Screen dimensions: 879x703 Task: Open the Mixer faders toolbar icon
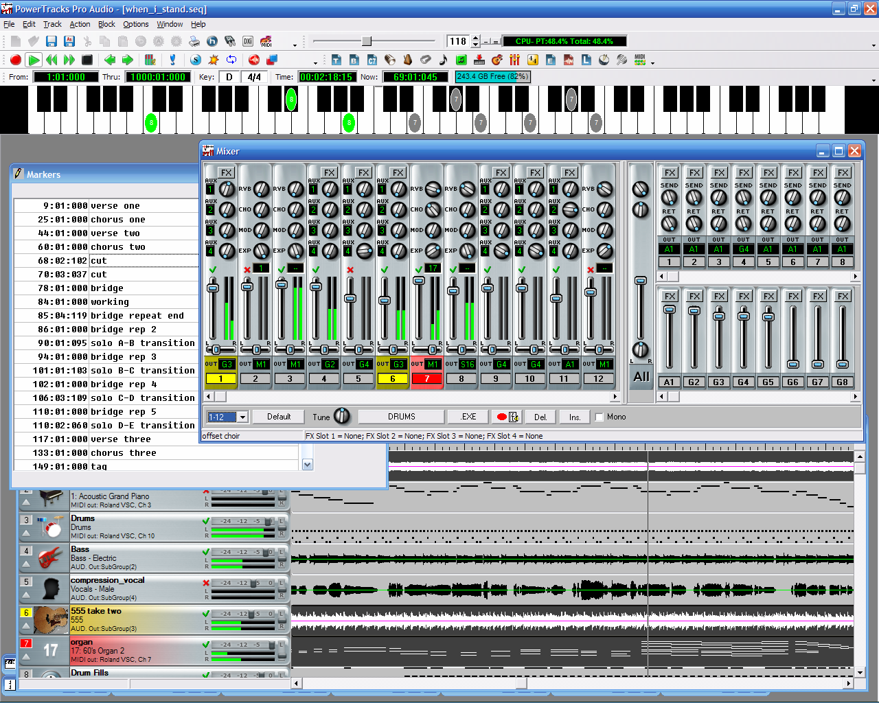point(515,60)
